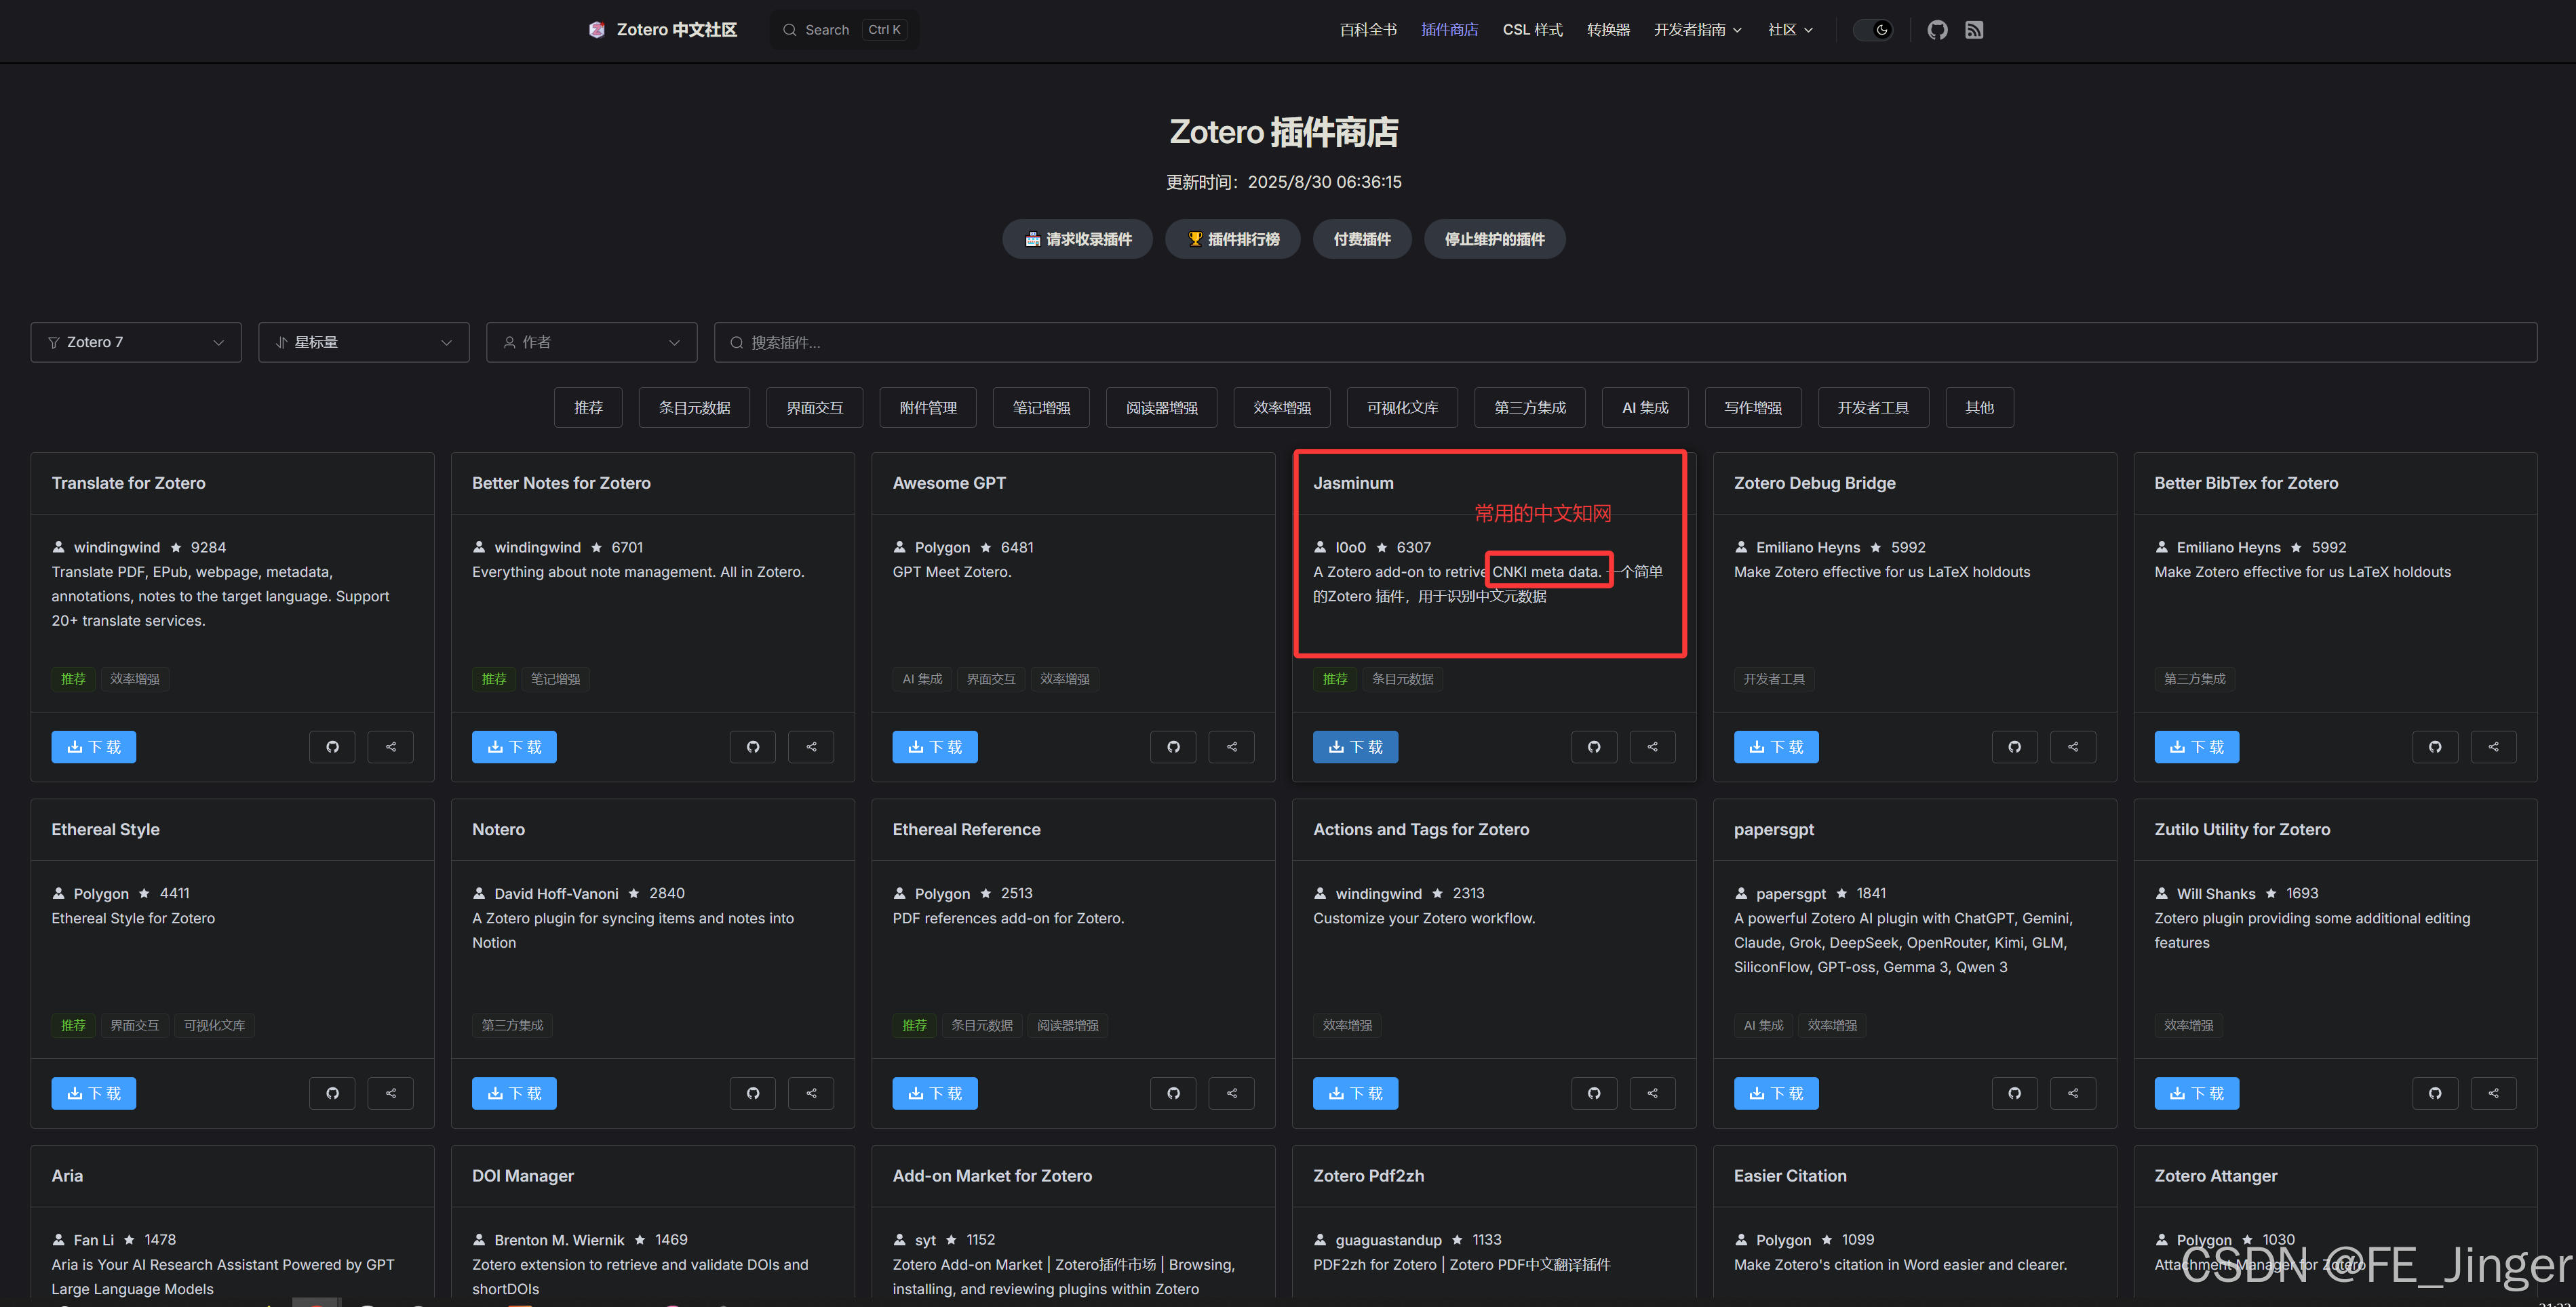Share the Jasminum plugin
The height and width of the screenshot is (1307, 2576).
click(x=1653, y=746)
